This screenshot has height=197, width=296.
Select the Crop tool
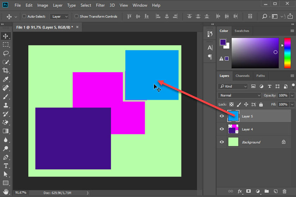tap(6, 70)
